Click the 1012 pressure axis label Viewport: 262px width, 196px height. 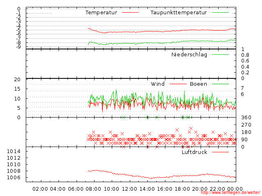coord(14,158)
